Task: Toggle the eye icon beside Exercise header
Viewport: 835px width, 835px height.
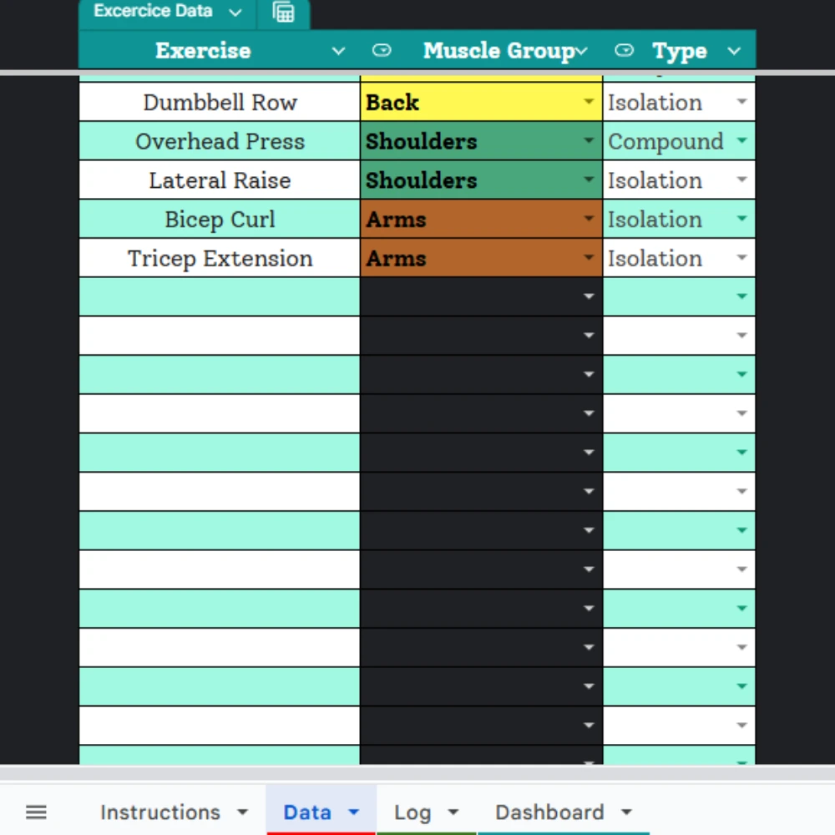Action: pyautogui.click(x=382, y=51)
